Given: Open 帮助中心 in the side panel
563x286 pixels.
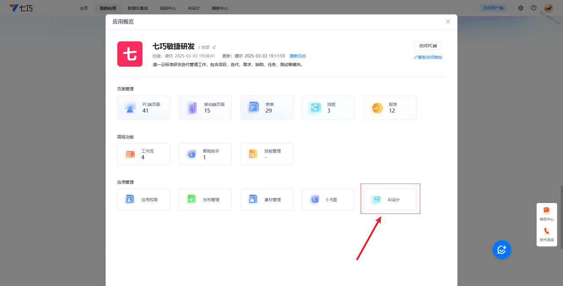Looking at the screenshot, I should click(547, 213).
